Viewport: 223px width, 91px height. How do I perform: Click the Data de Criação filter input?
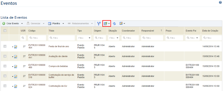[212, 38]
